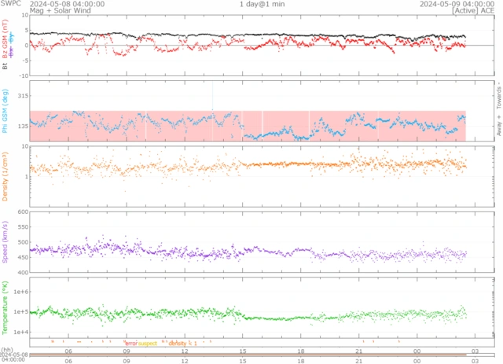Screen dimensions: 503x364
Task: Select the Speed (km/s) axis label
Action: pos(5,241)
